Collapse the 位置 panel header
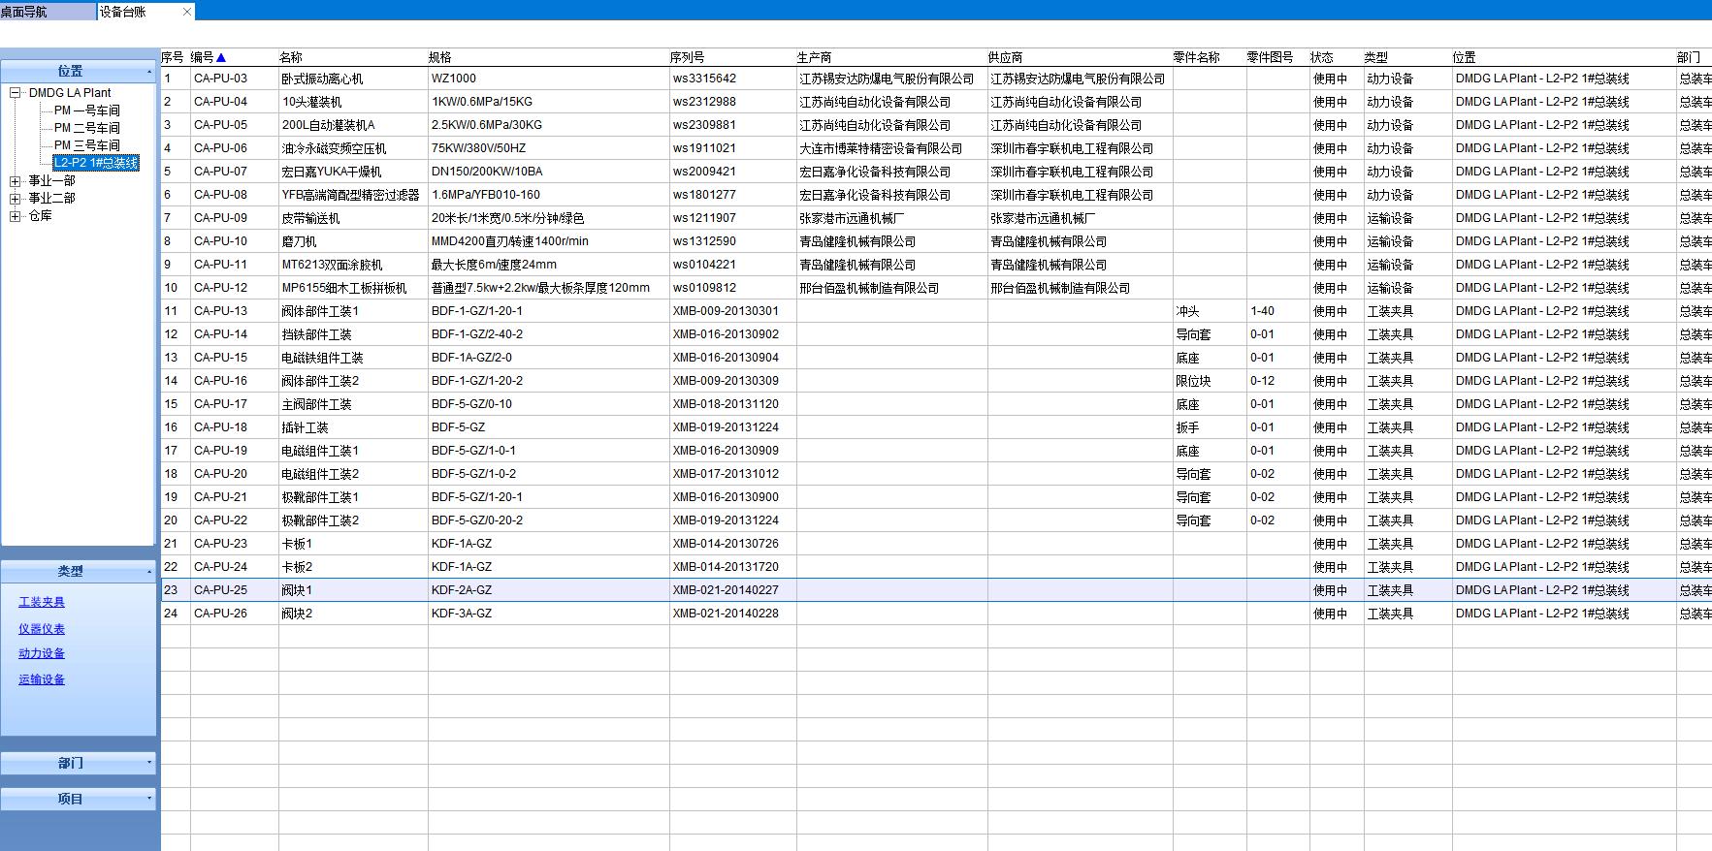Screen dimensions: 1712x851 tap(148, 72)
